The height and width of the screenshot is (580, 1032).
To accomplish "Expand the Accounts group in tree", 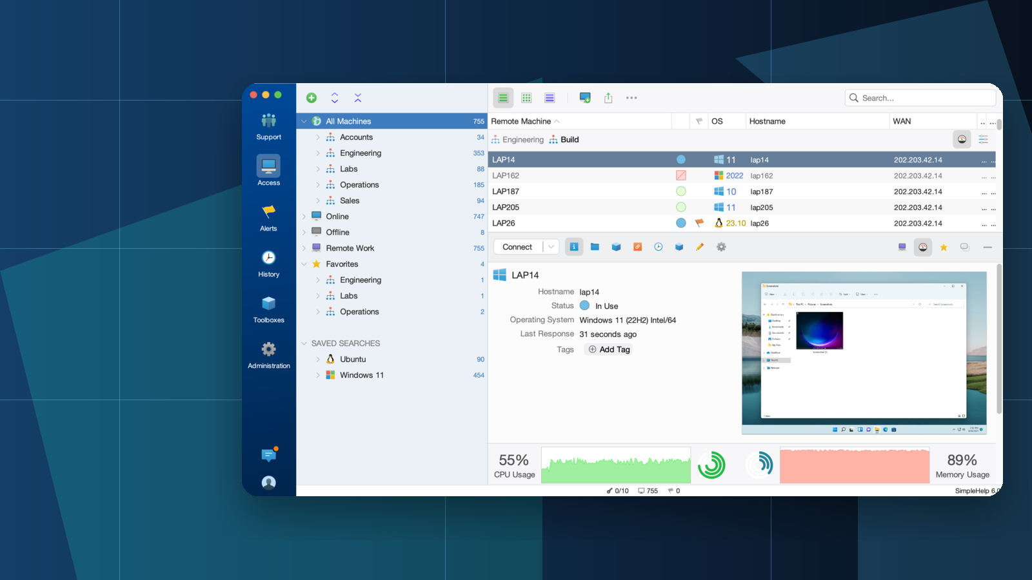I will tap(318, 137).
